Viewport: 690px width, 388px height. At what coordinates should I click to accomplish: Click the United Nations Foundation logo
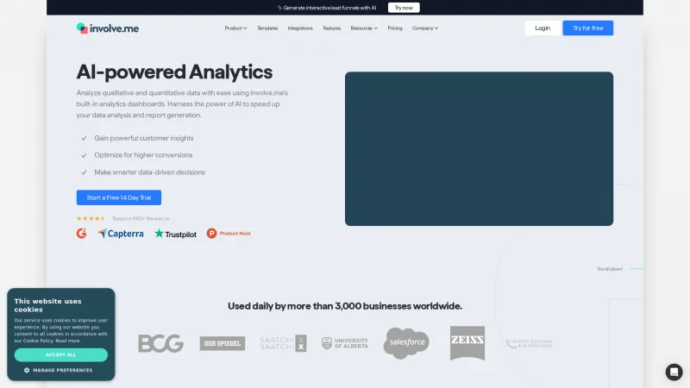pyautogui.click(x=529, y=343)
